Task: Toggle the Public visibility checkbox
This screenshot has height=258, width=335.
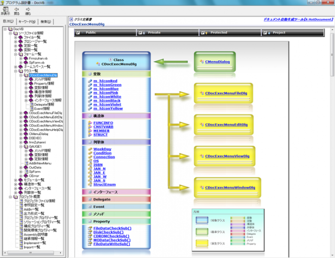Action: coord(78,33)
